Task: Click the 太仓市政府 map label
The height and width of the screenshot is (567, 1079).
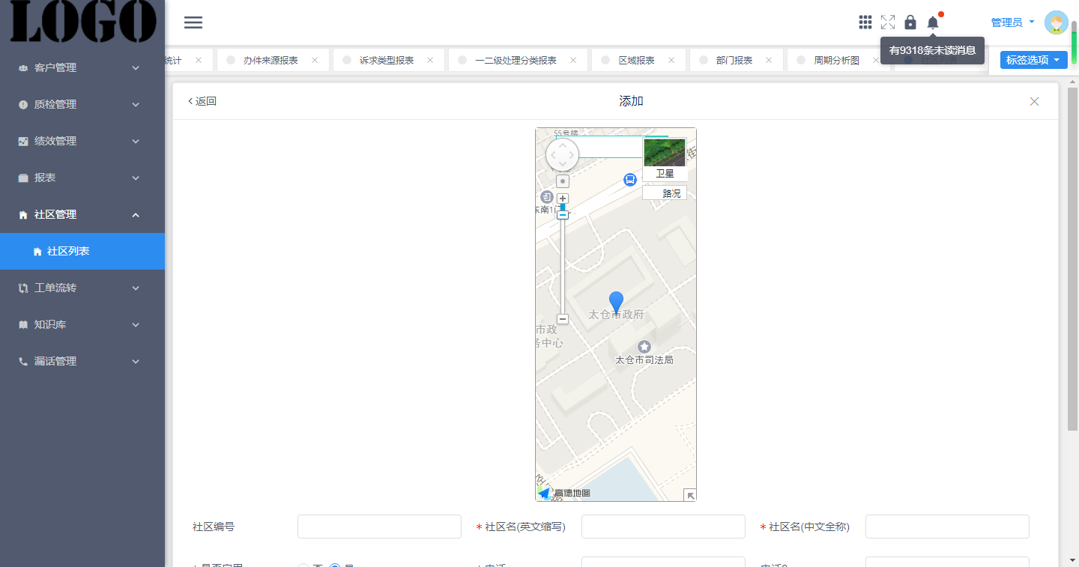Action: tap(616, 315)
